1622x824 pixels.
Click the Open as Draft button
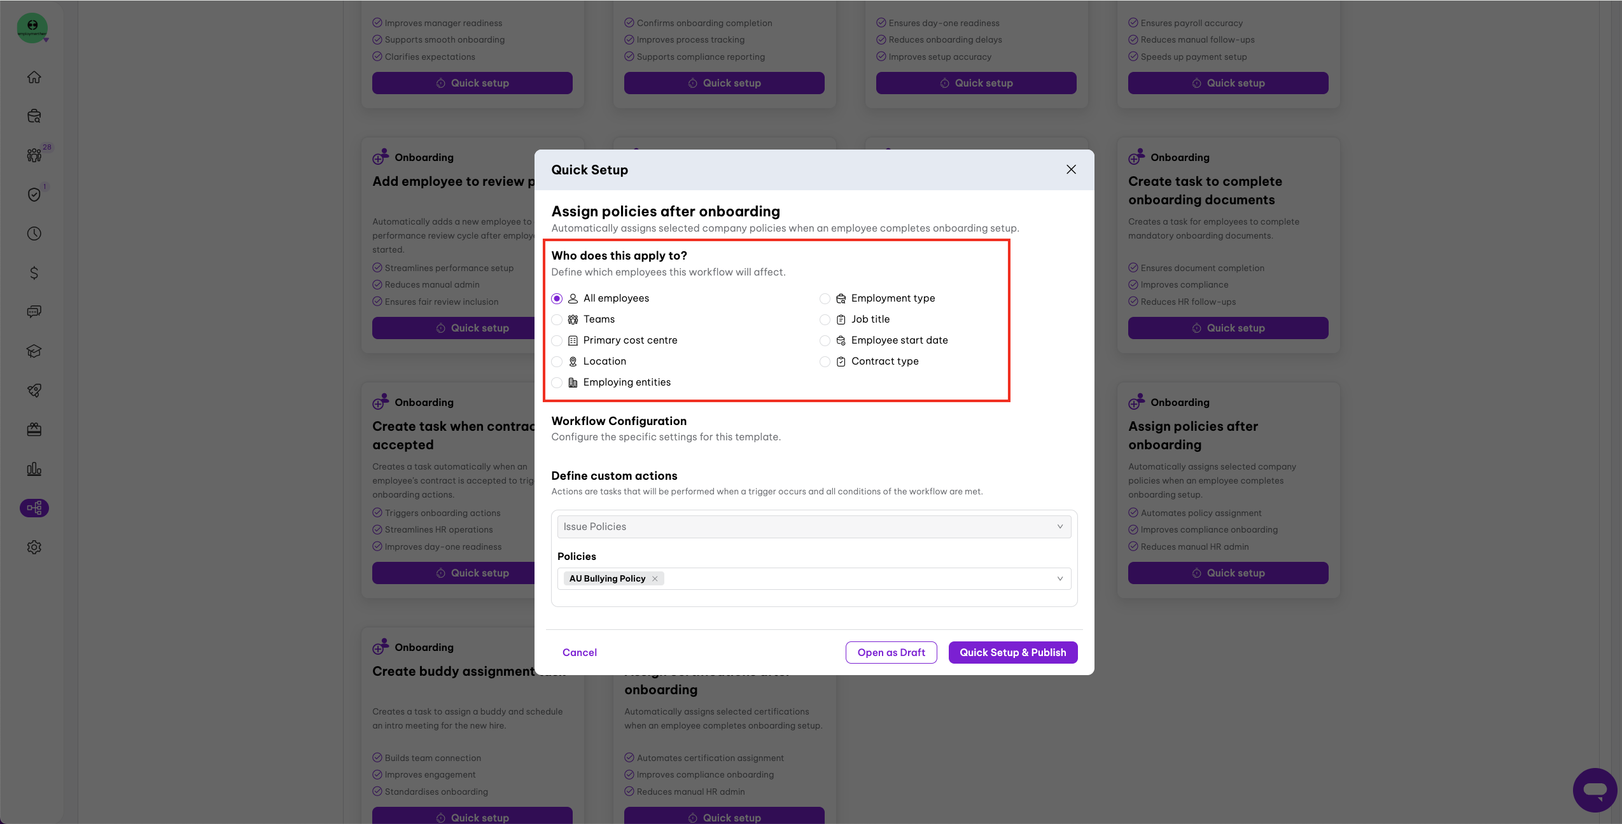click(891, 652)
